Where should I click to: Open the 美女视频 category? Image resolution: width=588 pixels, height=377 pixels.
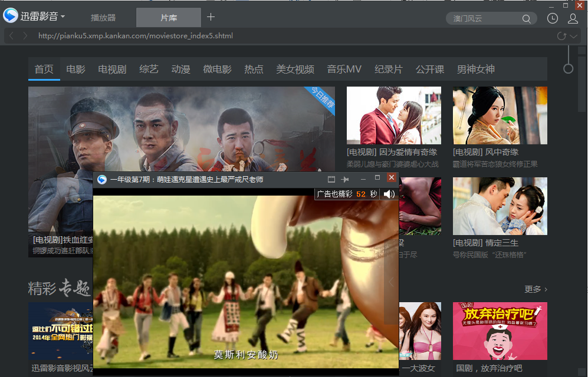(x=295, y=70)
